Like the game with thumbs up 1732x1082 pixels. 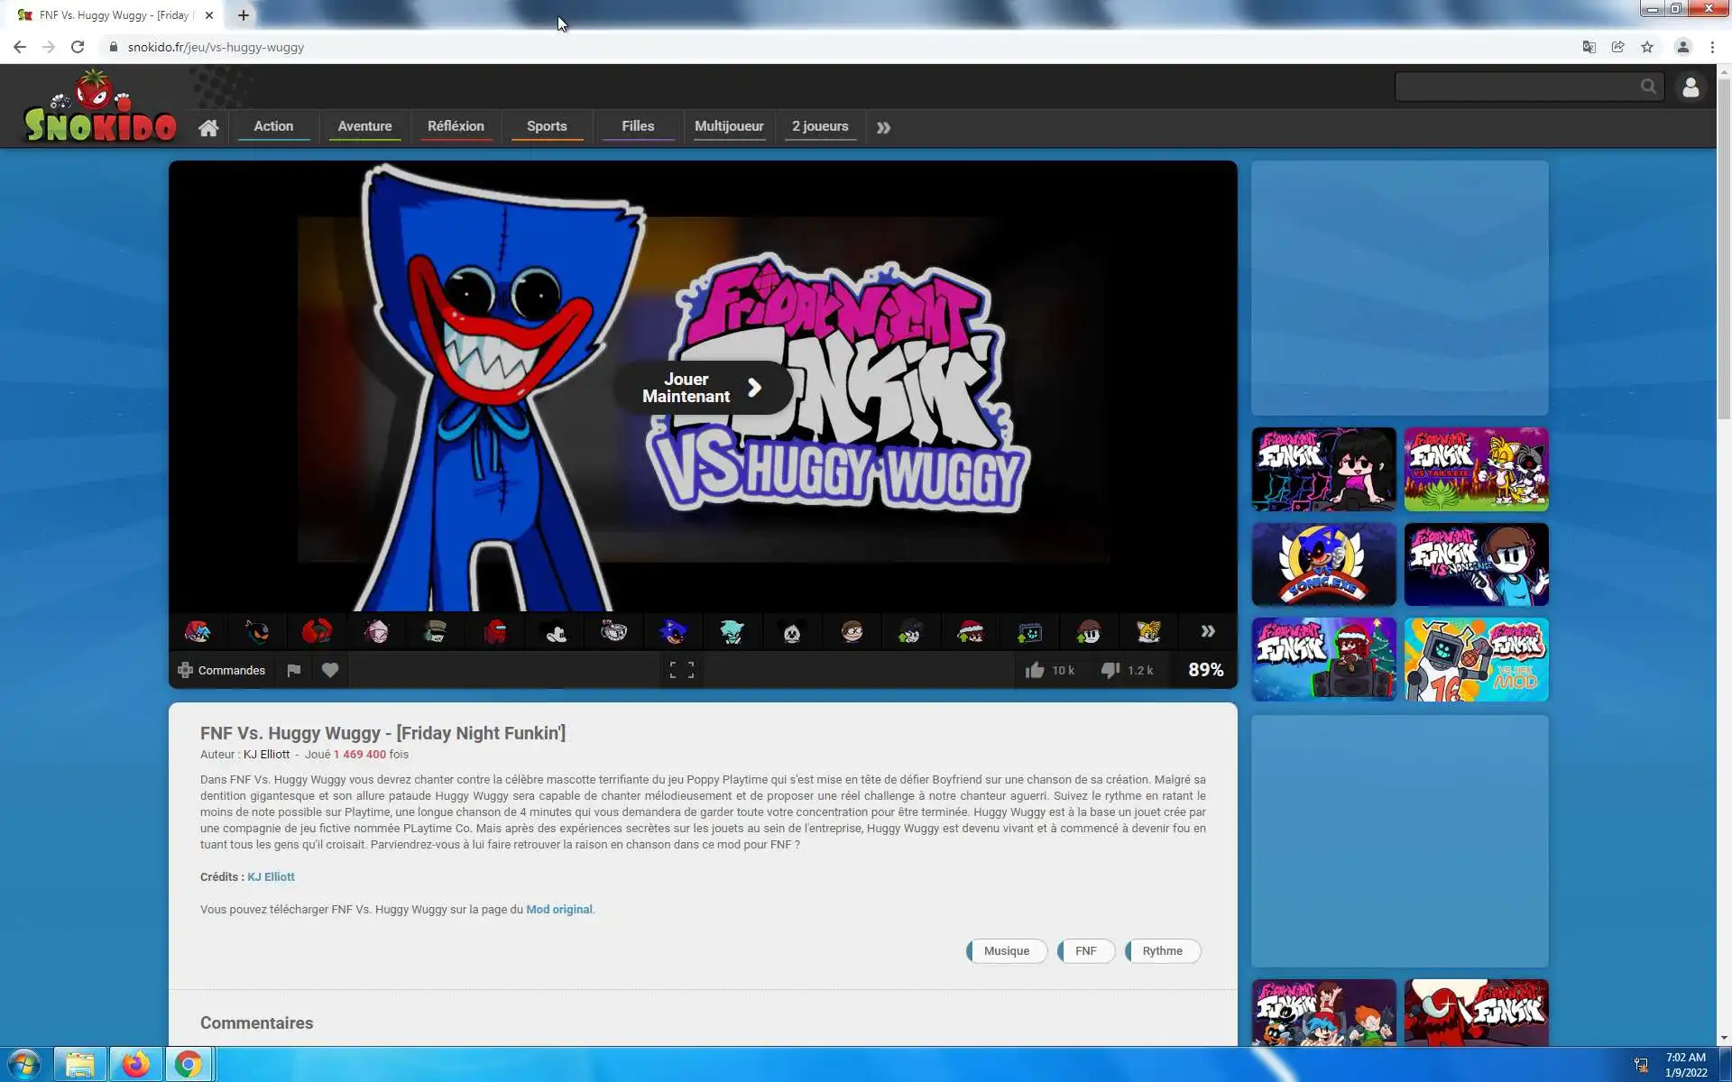click(1035, 670)
